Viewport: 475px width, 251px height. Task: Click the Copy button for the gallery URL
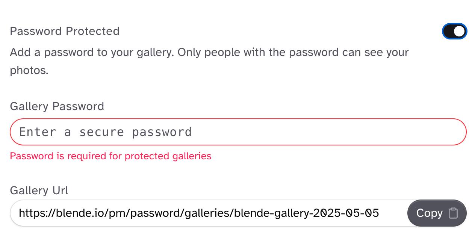[x=437, y=213]
